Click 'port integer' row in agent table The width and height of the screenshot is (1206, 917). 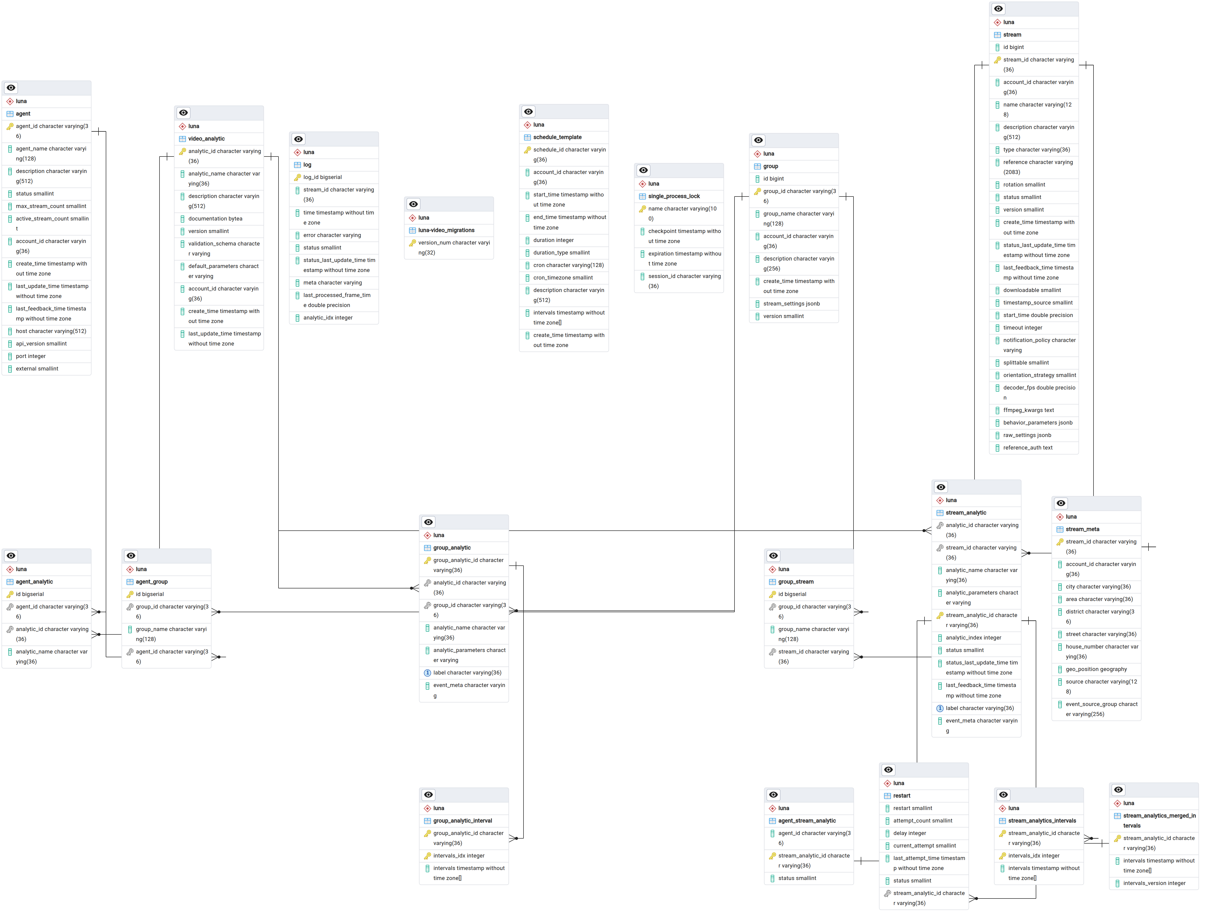[x=46, y=356]
